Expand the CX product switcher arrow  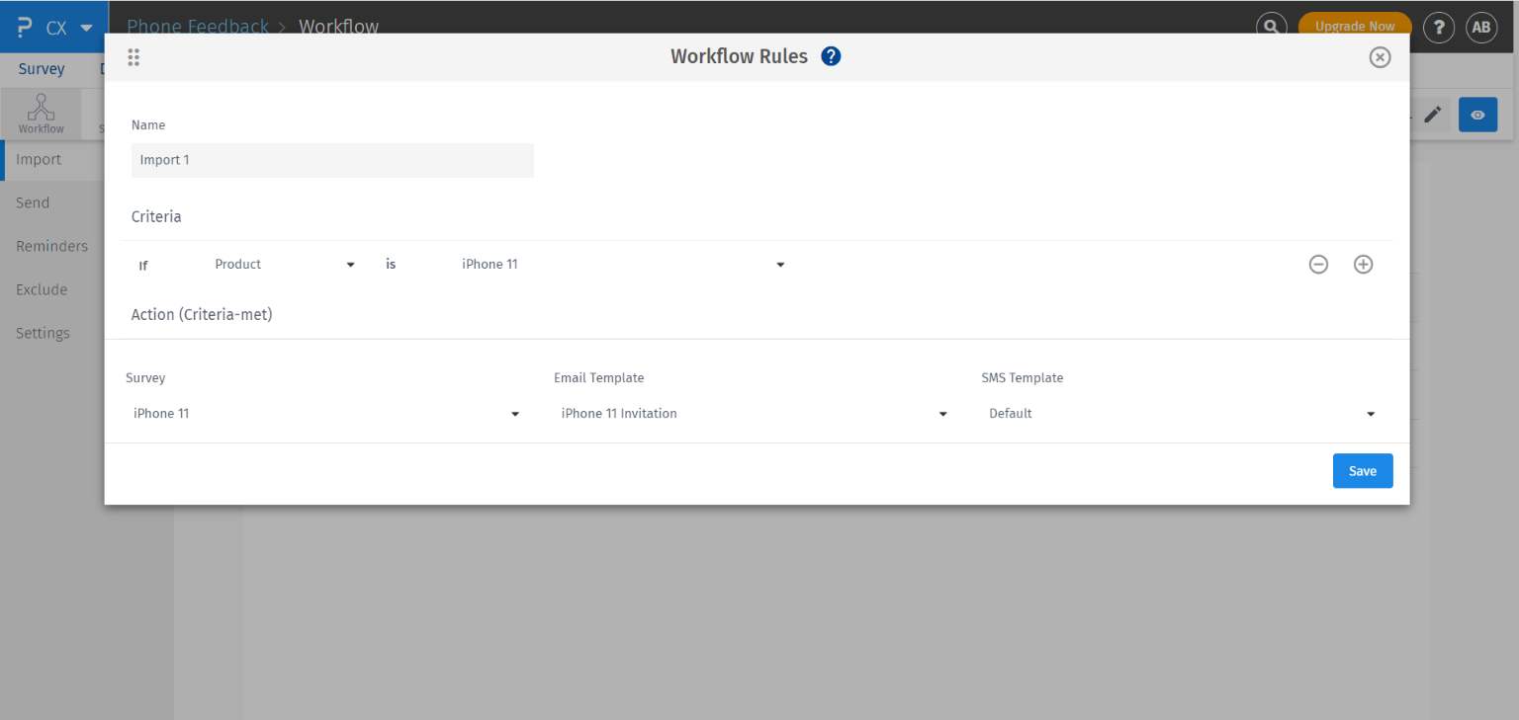[87, 28]
